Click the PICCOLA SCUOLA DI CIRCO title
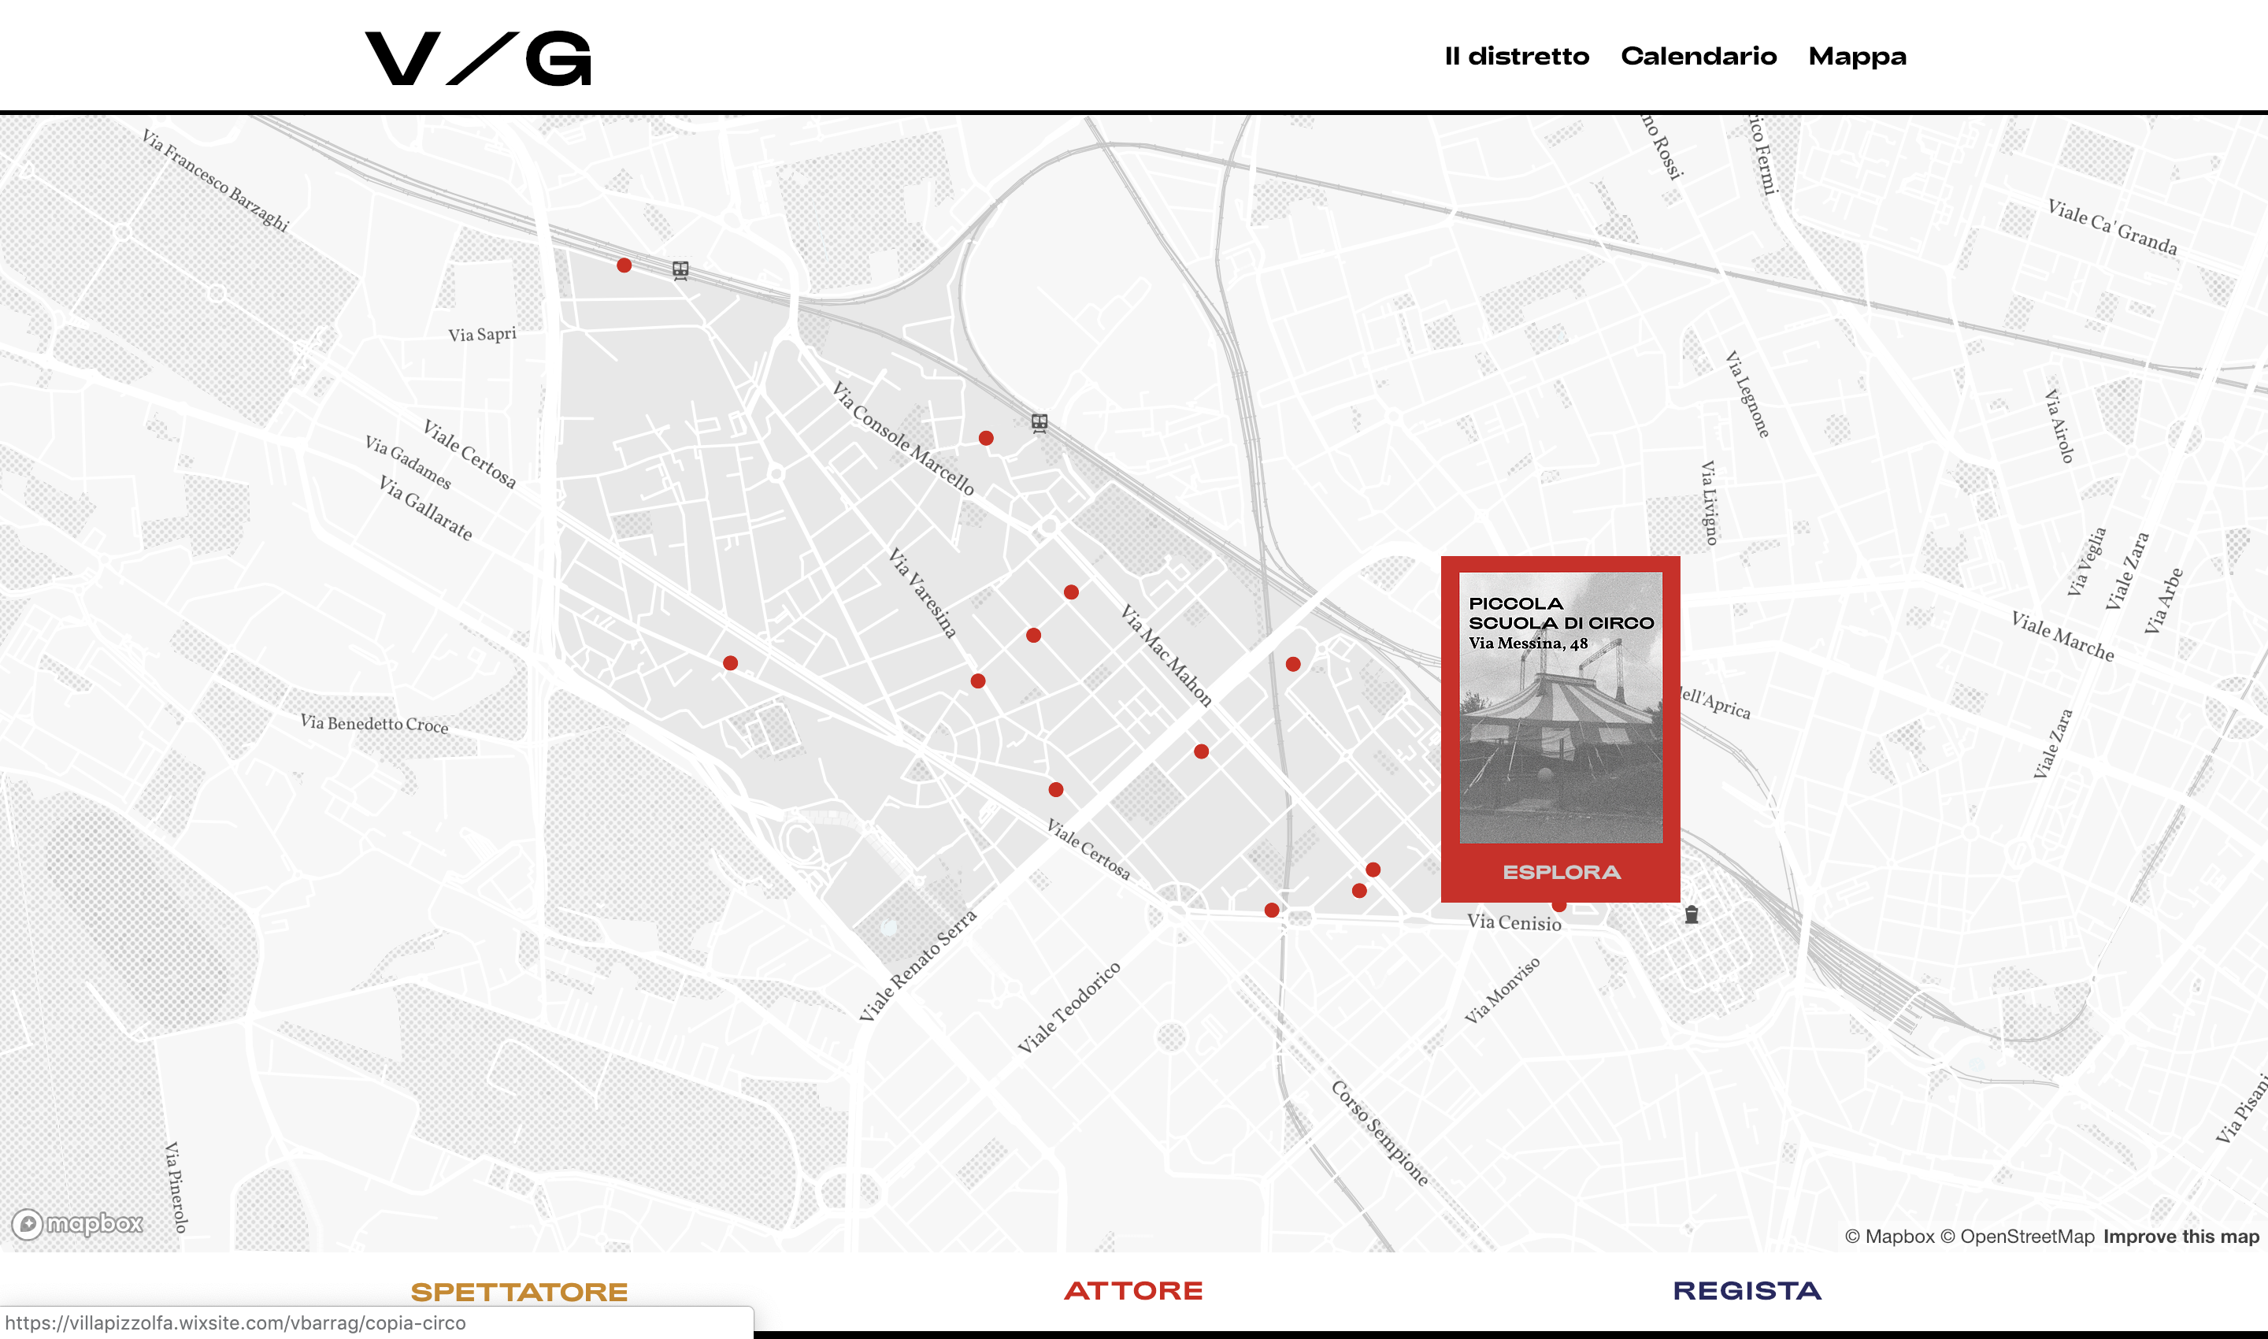The image size is (2268, 1339). pyautogui.click(x=1562, y=614)
